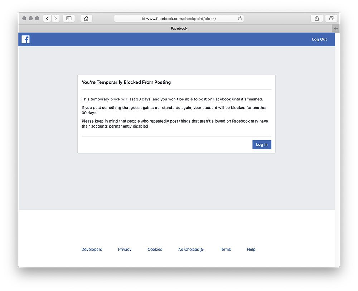358x291 pixels.
Task: Open the Developers footer link
Action: pos(92,249)
